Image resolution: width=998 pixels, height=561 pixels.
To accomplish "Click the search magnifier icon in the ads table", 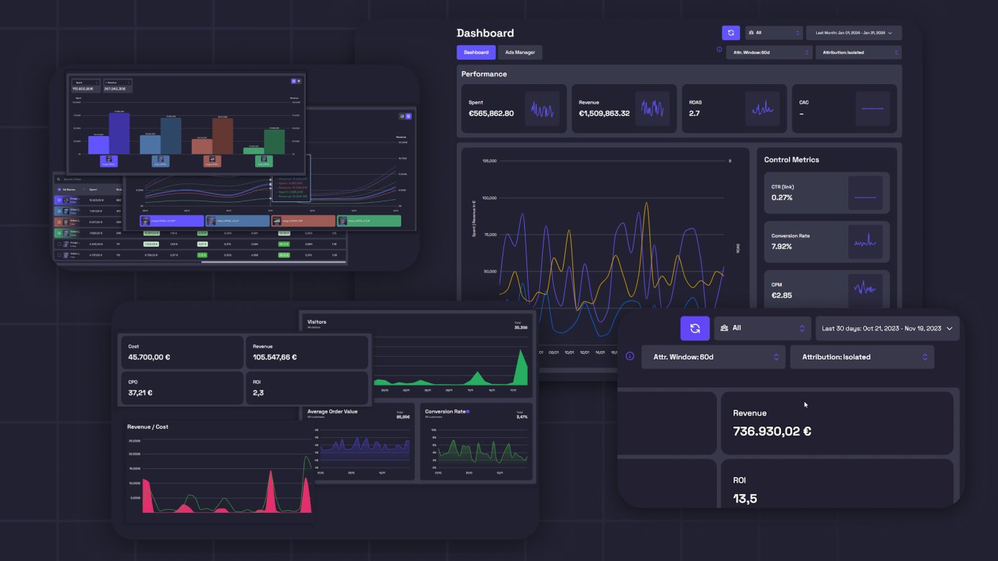I will click(x=58, y=178).
